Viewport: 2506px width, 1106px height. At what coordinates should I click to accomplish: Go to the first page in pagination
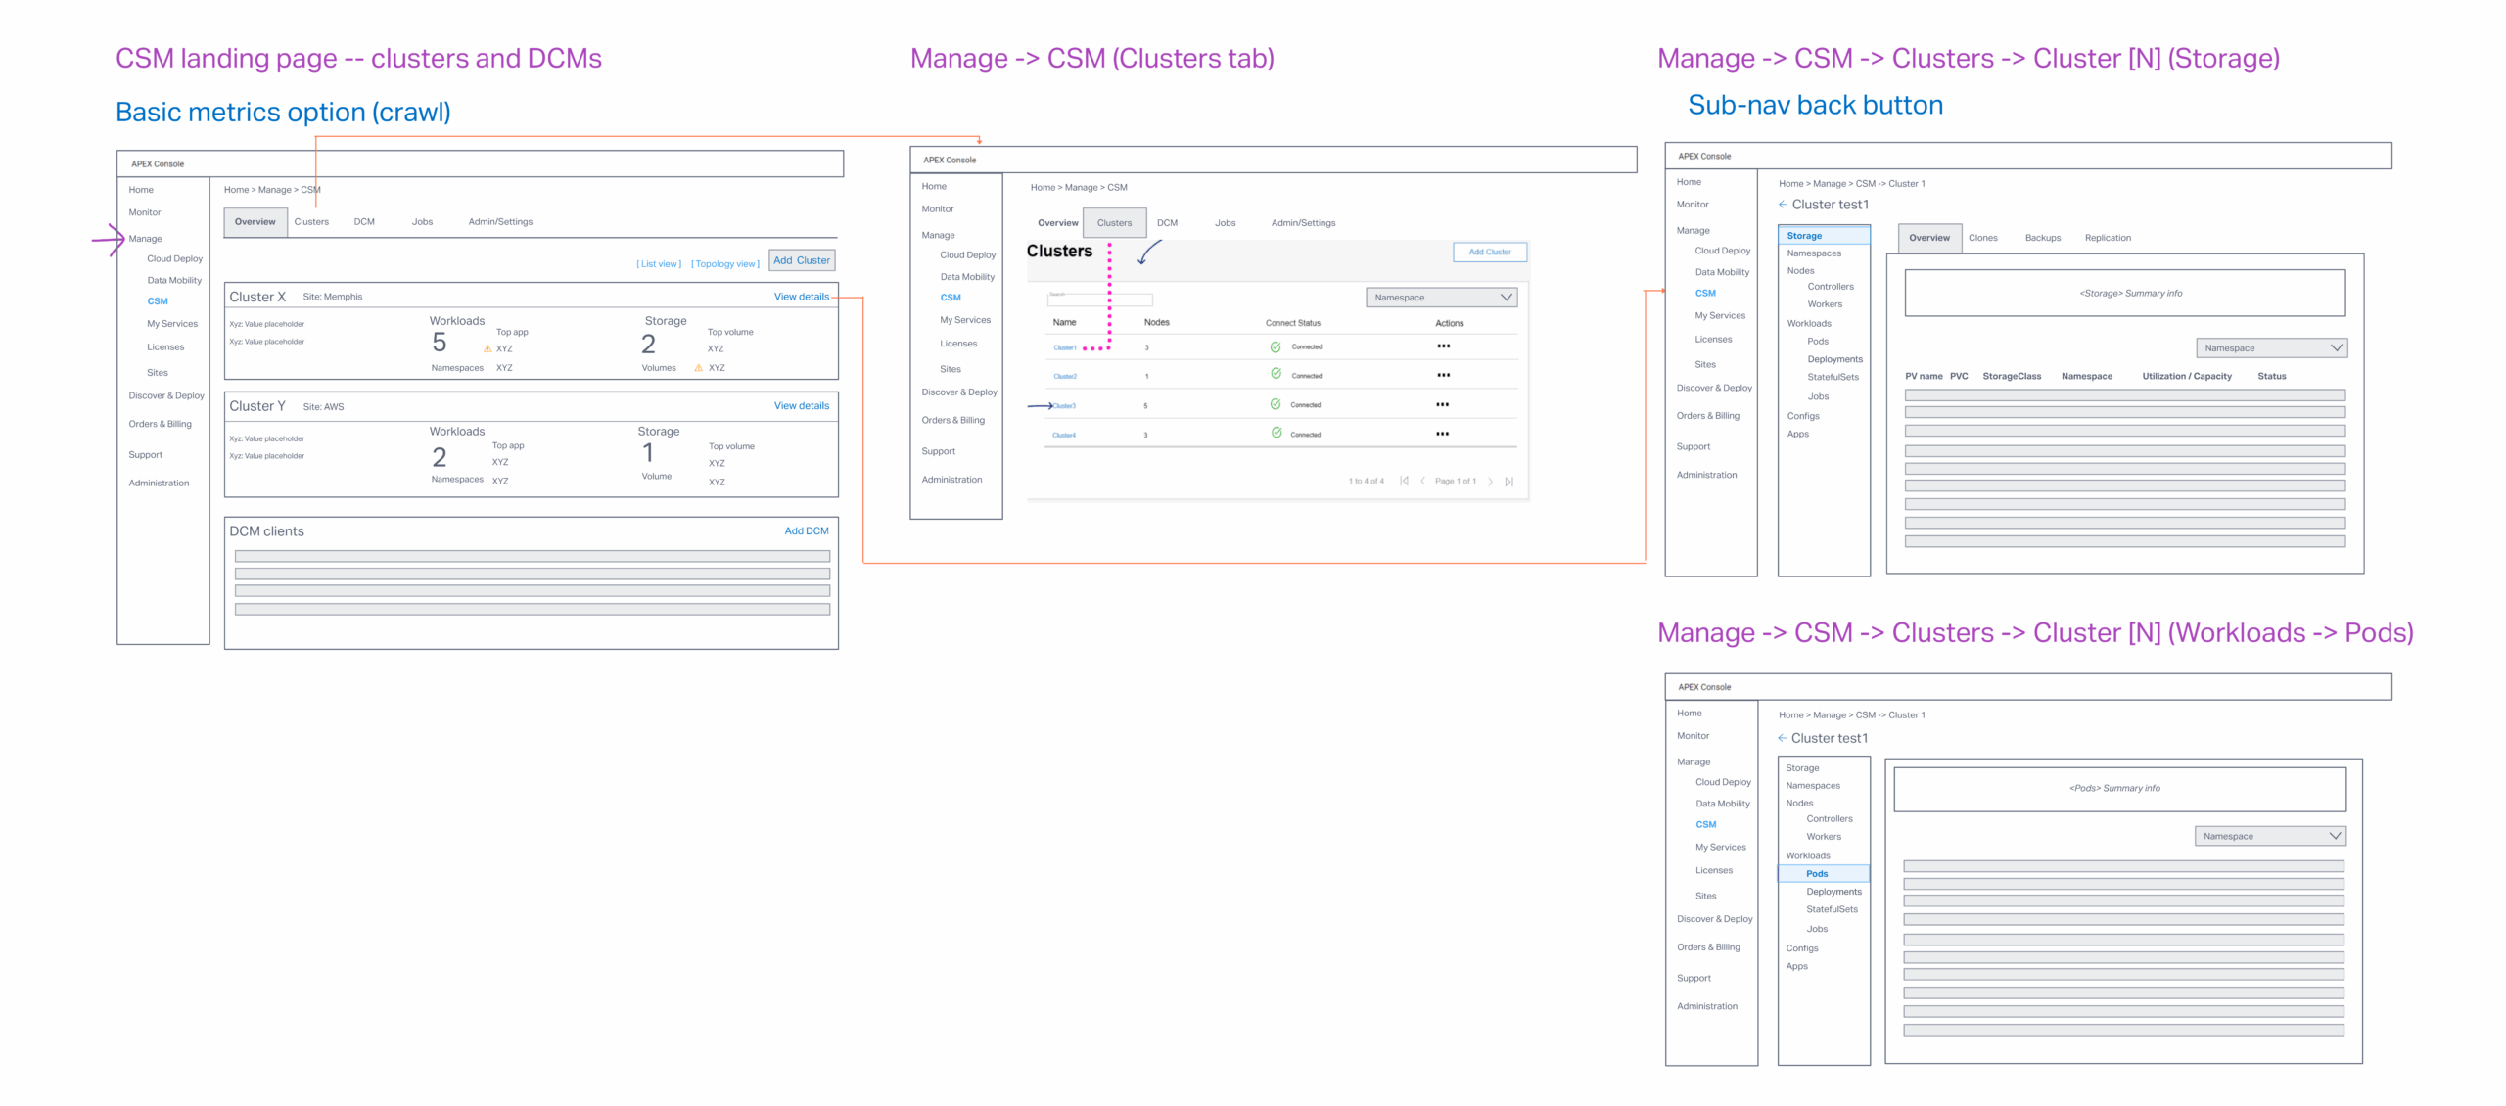tap(1404, 482)
